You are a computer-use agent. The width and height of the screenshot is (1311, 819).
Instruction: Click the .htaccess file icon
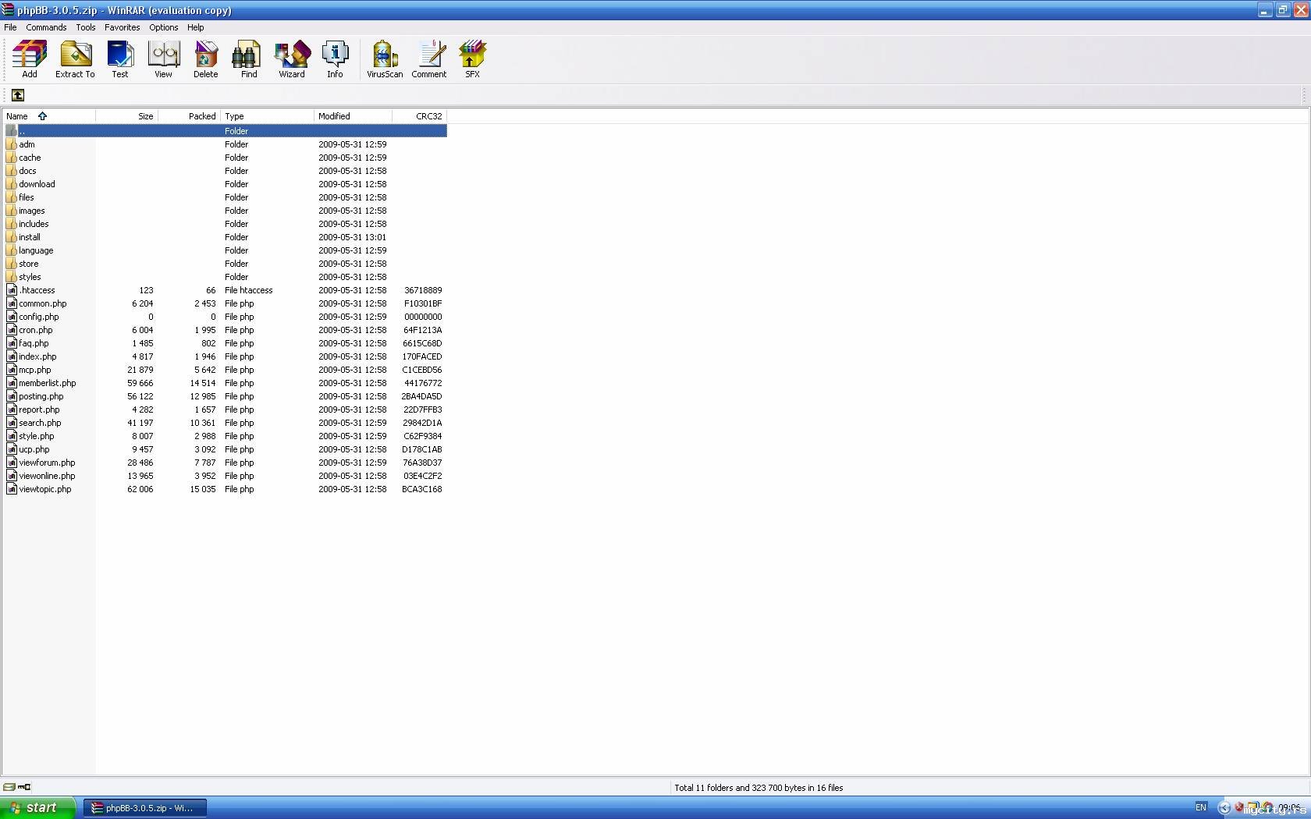coord(12,290)
